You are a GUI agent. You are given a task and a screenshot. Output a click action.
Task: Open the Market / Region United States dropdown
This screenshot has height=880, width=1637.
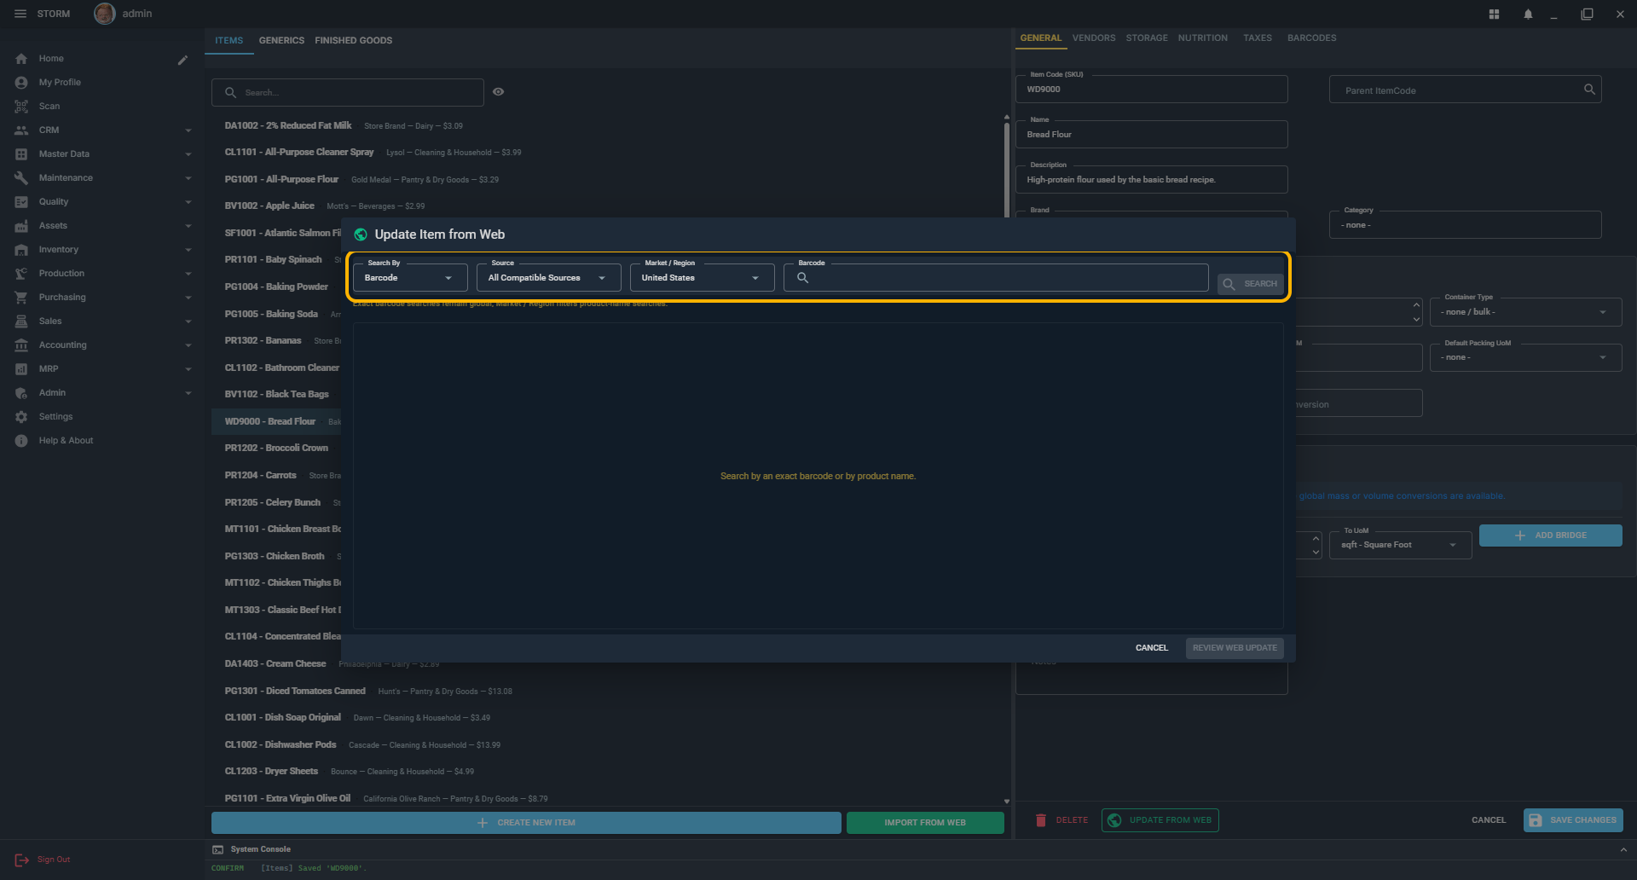tap(702, 278)
